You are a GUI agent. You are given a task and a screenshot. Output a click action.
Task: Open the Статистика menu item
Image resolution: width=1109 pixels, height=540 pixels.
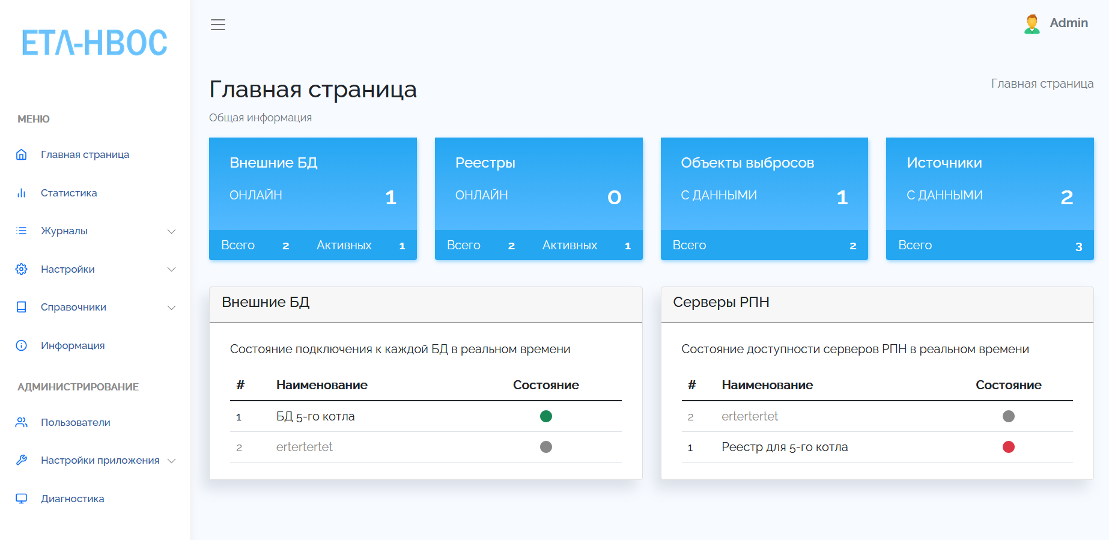pos(69,193)
